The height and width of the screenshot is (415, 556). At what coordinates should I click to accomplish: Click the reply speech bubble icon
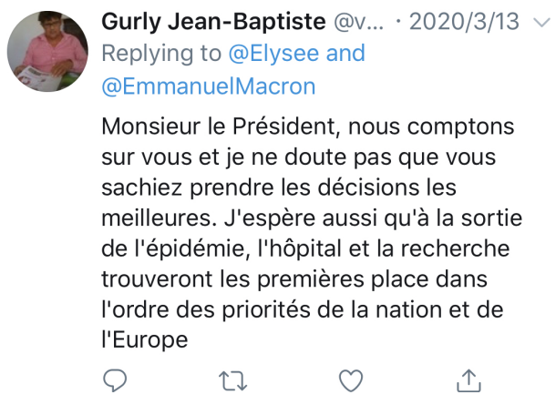(114, 379)
